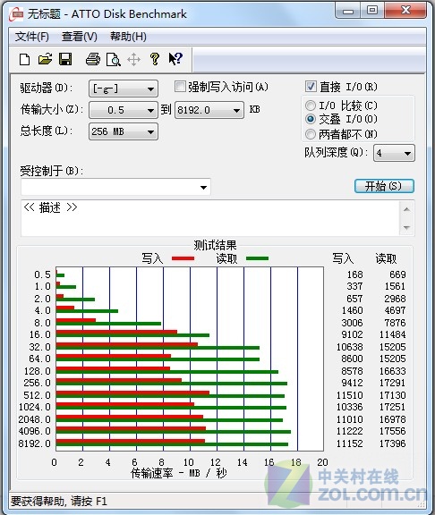
Task: Click the 开始(S) start button
Action: 384,186
